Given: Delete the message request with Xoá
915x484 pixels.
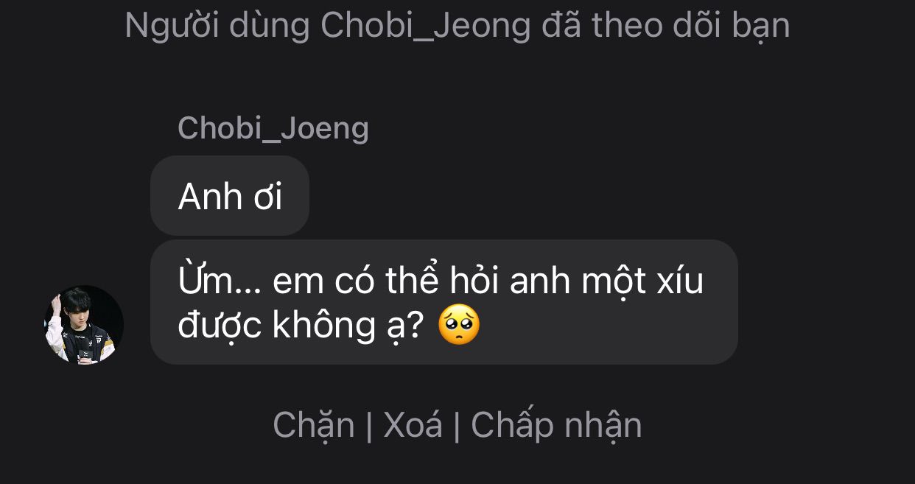Looking at the screenshot, I should 413,425.
